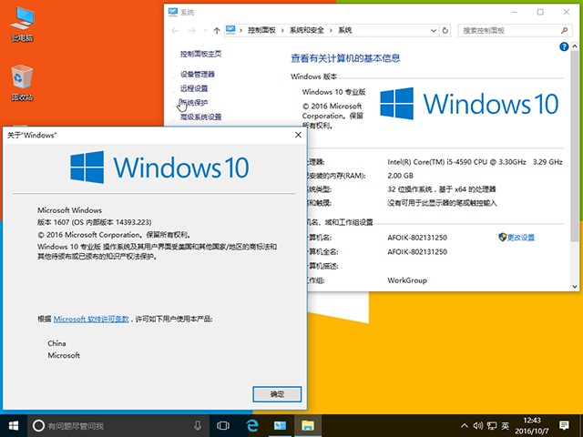Open the Windows Start menu

click(x=14, y=425)
